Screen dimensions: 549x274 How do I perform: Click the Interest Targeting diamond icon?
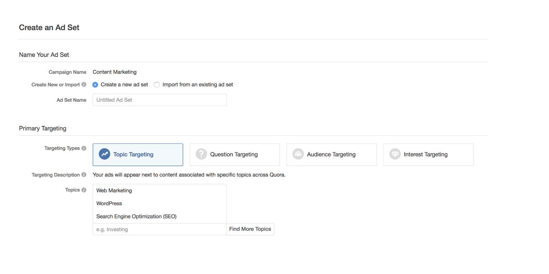click(395, 154)
